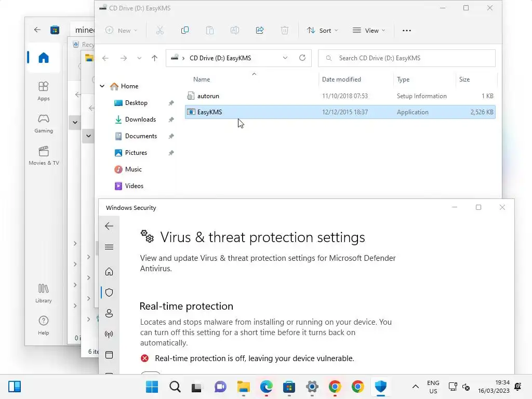The image size is (532, 399).
Task: Click the Windows Security back arrow
Action: pyautogui.click(x=109, y=226)
